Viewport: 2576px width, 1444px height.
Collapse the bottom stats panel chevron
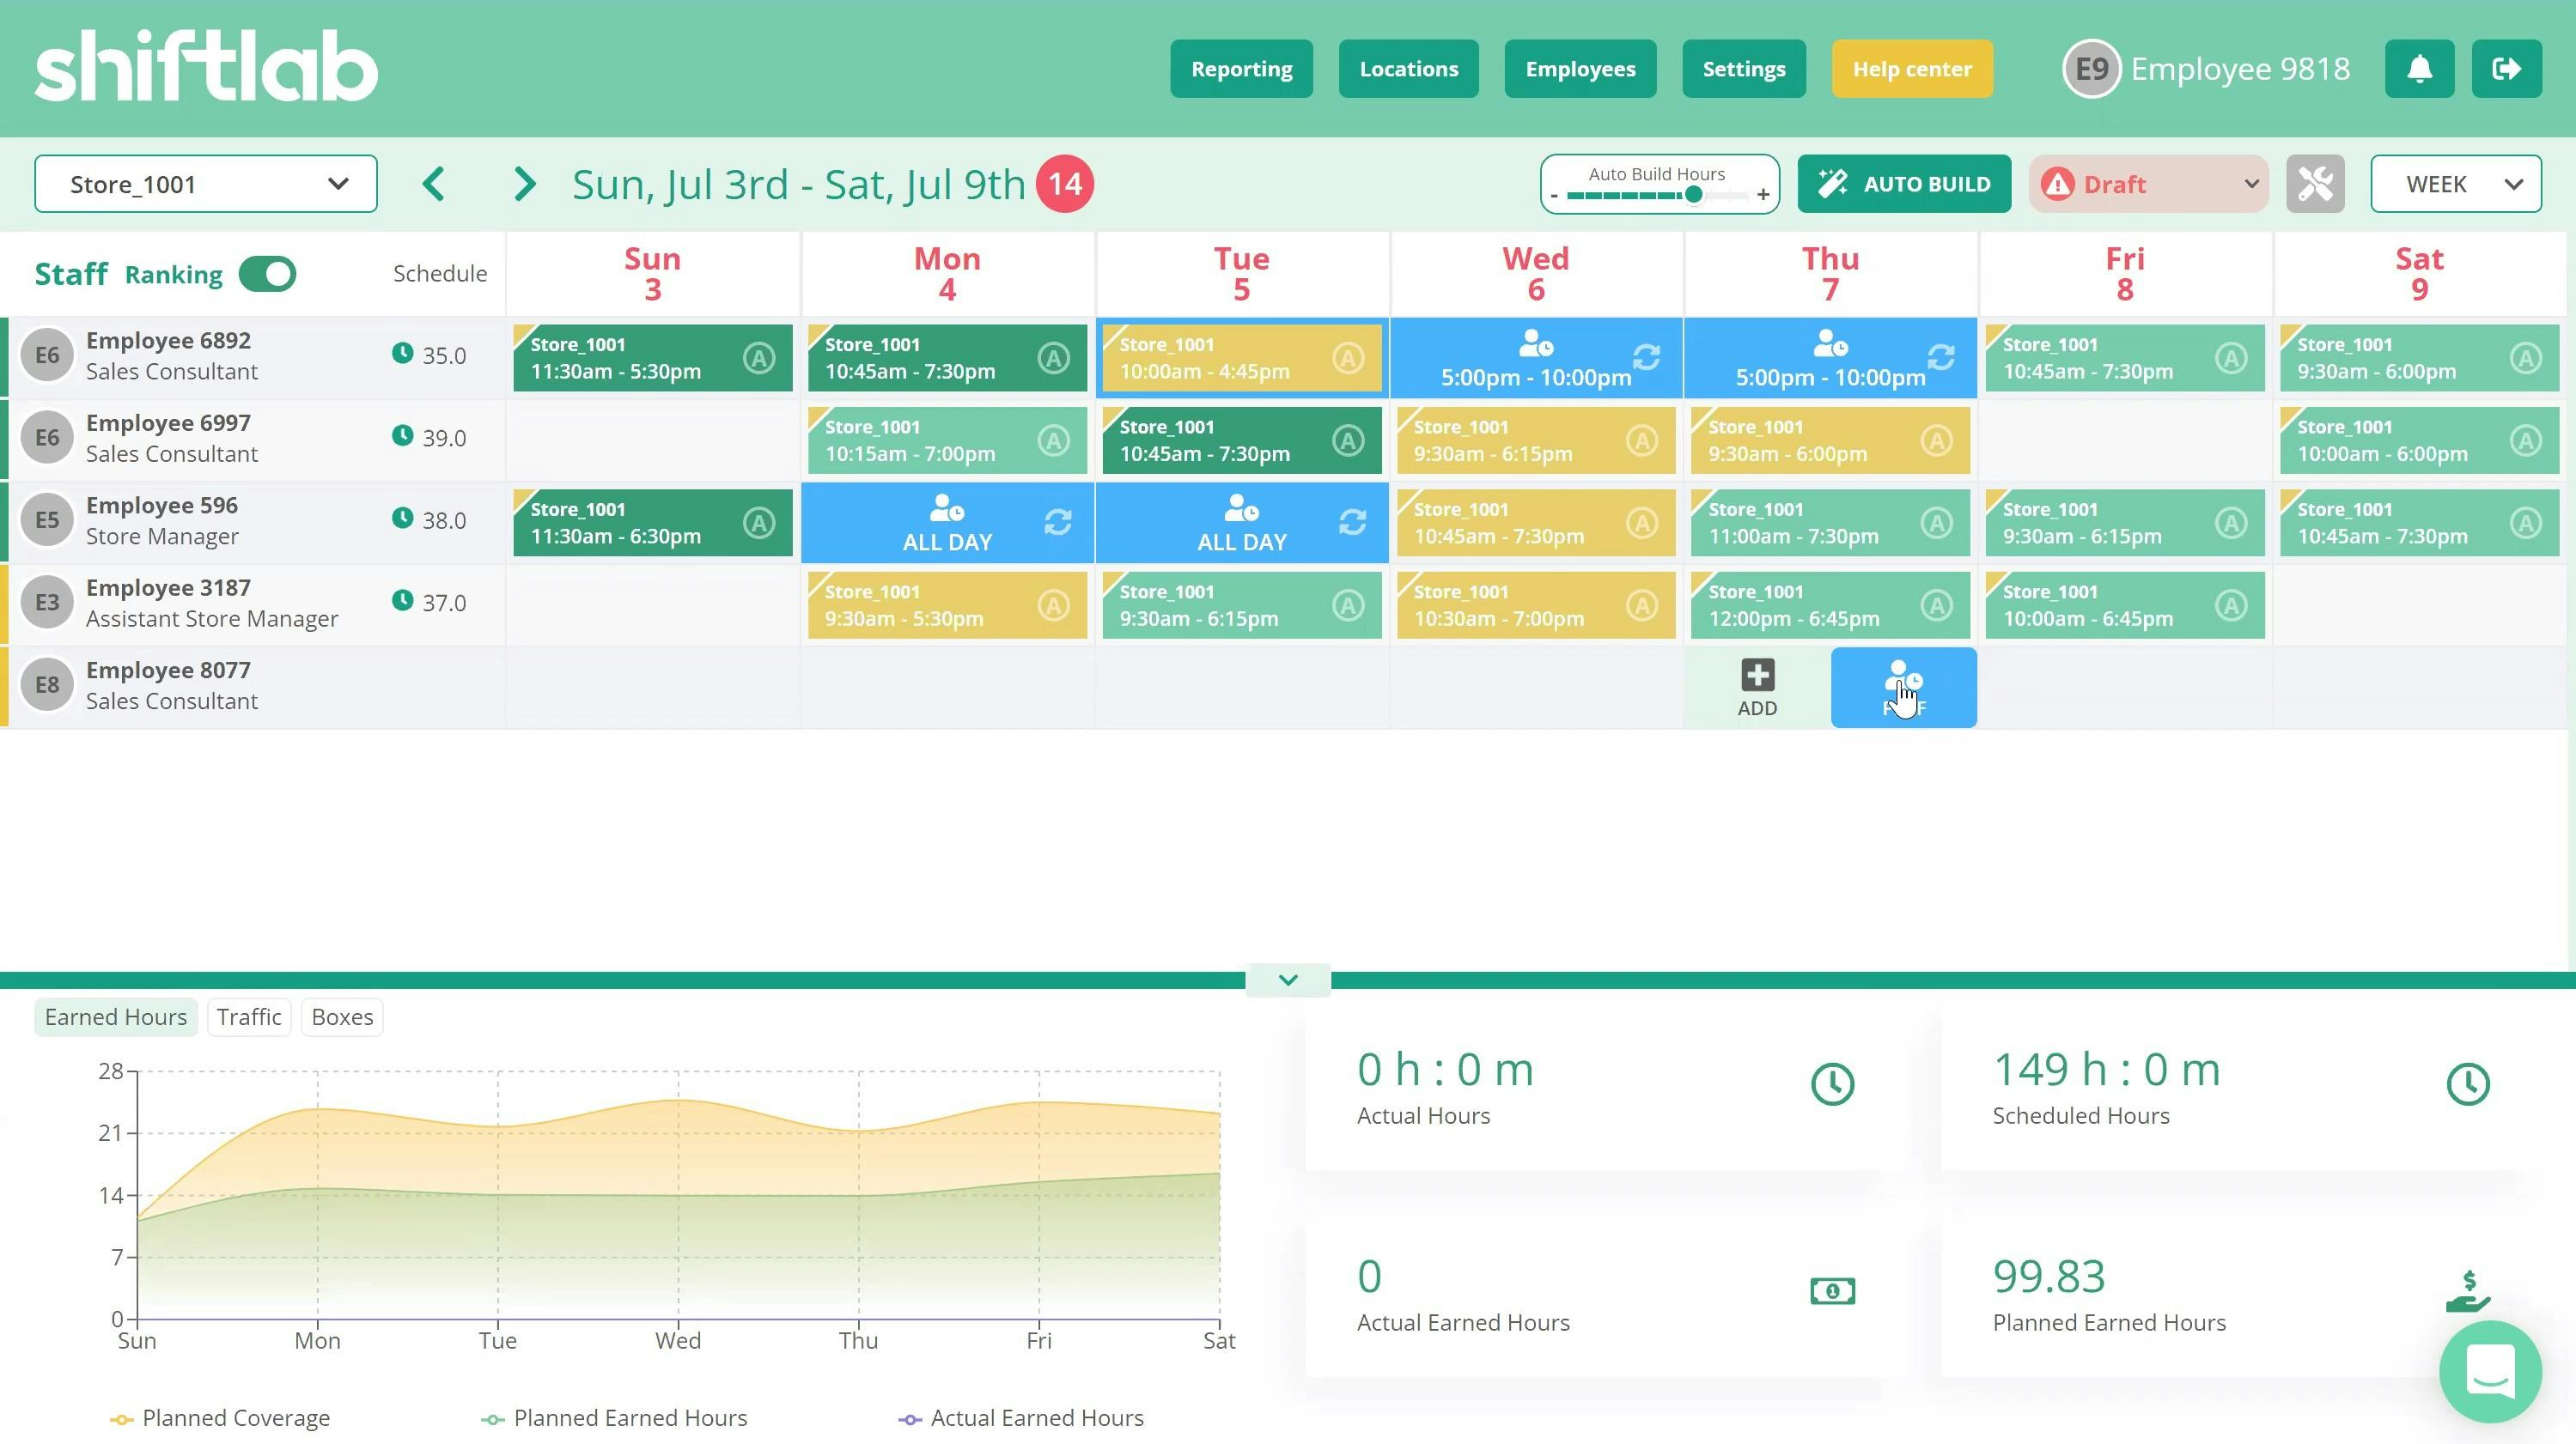click(x=1287, y=980)
